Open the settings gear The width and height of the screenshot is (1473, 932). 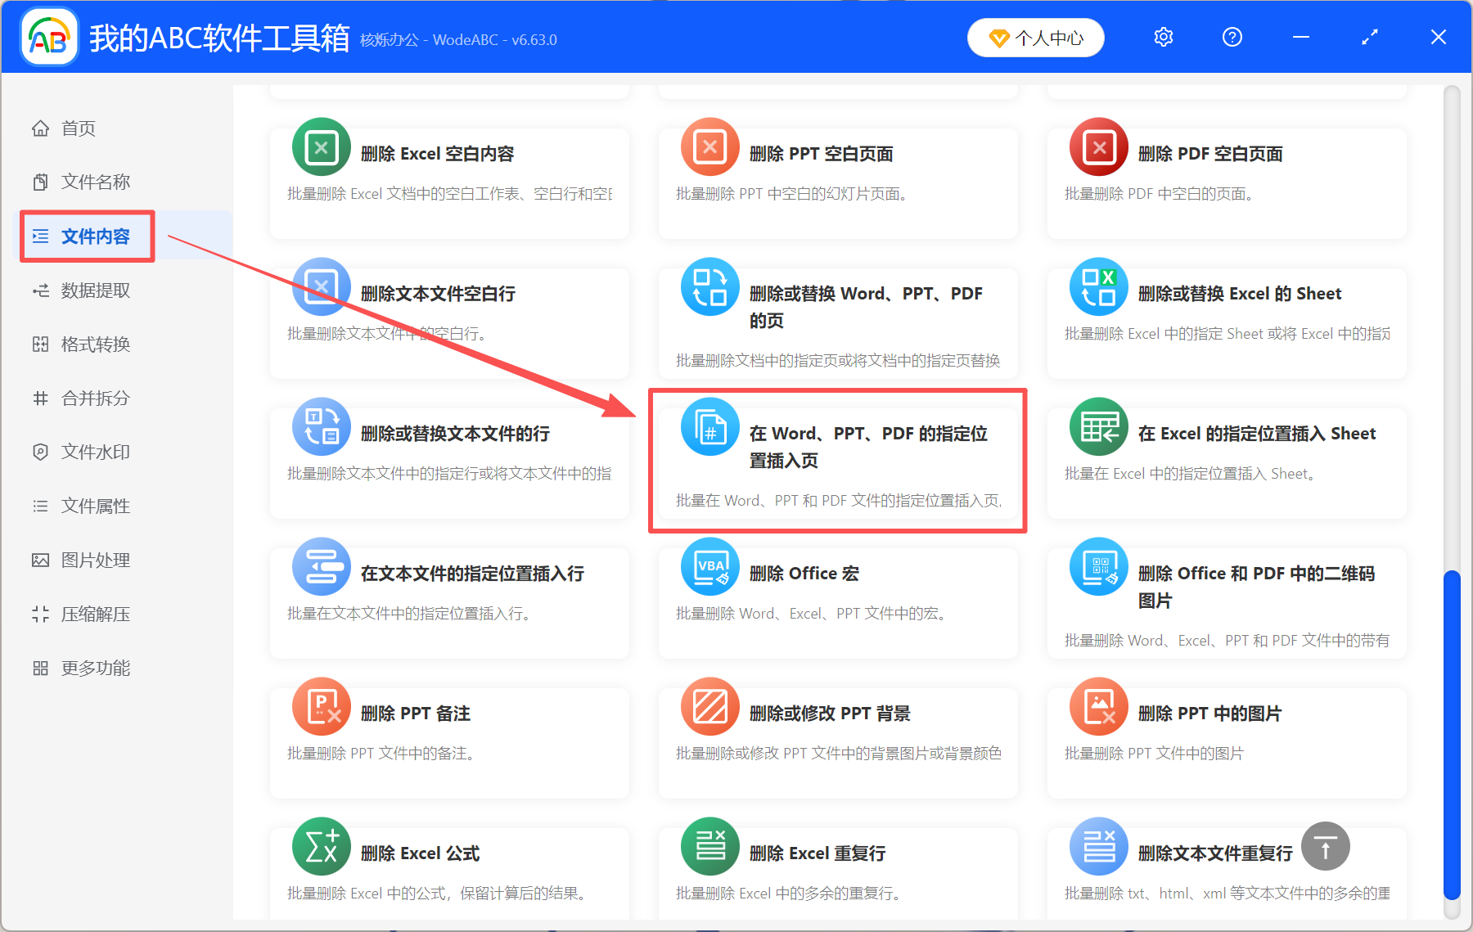1163,37
